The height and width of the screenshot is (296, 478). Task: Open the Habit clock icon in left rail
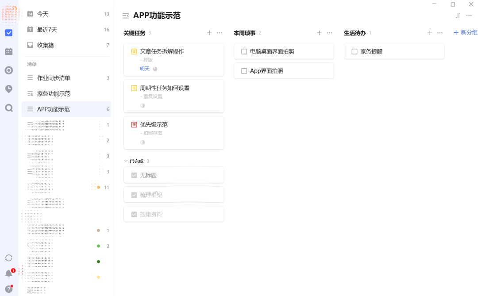coord(9,89)
